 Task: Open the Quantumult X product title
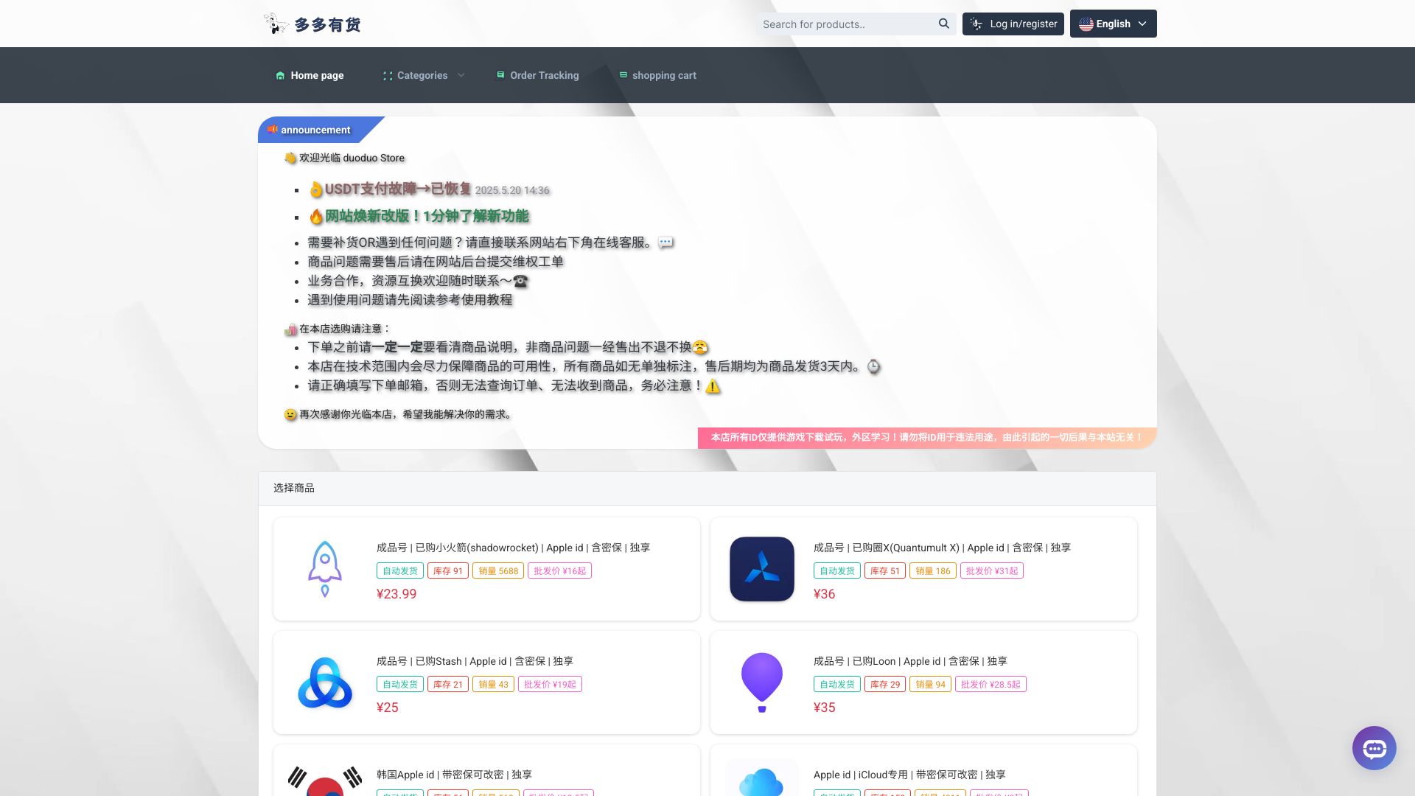click(x=942, y=548)
